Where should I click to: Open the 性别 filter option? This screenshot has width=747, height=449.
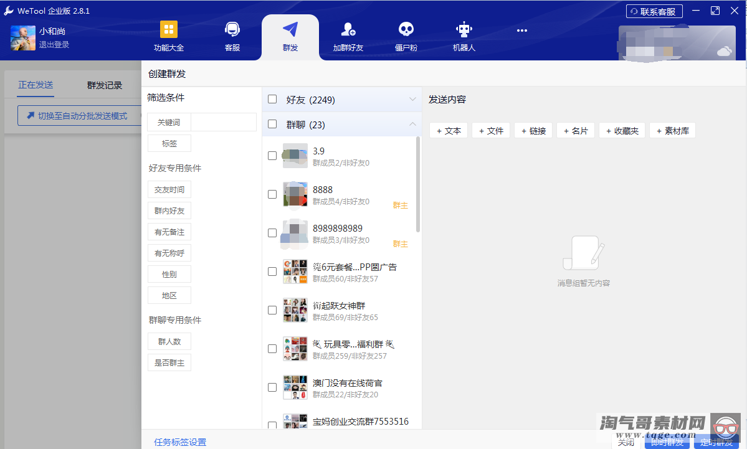[x=169, y=274]
